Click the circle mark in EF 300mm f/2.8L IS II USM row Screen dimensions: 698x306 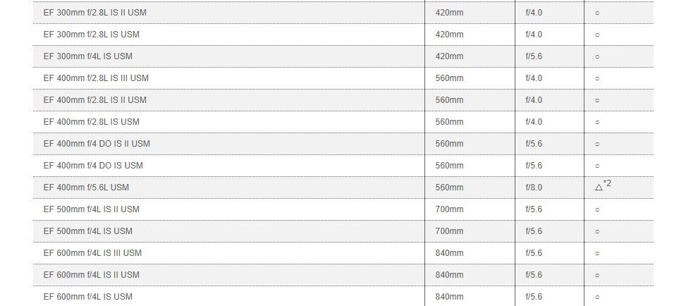pos(597,13)
